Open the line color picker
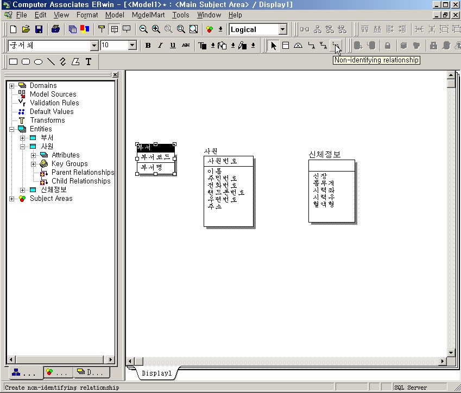The width and height of the screenshot is (461, 393). coord(243,46)
